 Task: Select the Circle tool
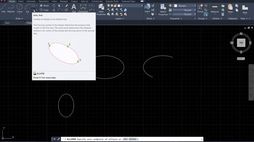tap(19, 8)
